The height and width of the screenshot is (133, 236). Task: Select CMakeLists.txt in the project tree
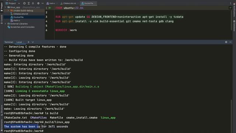pyautogui.click(x=21, y=14)
